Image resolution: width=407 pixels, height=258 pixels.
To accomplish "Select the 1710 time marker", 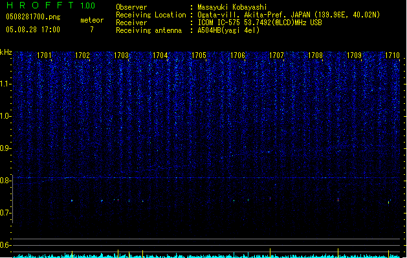I will point(392,56).
